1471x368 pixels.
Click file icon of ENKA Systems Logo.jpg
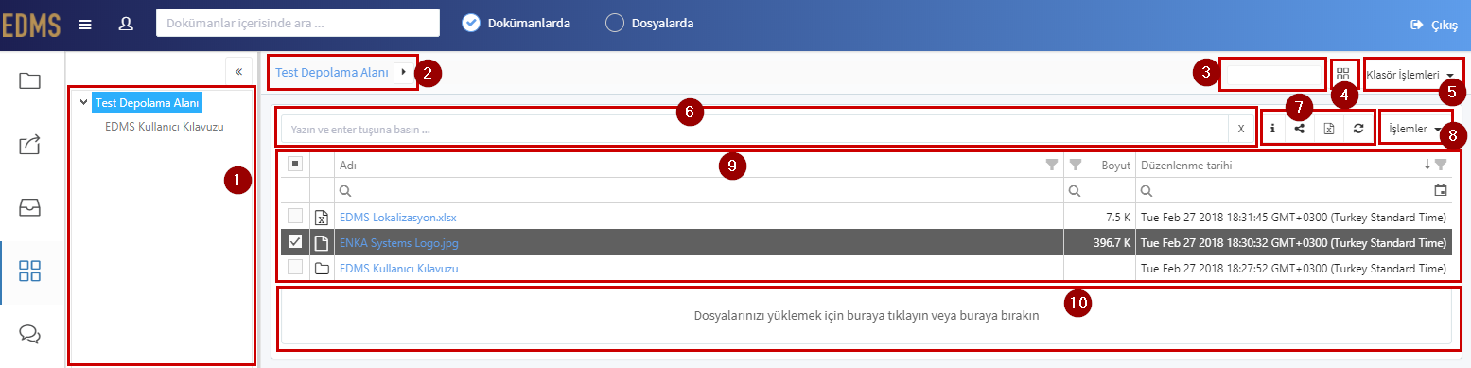(322, 243)
